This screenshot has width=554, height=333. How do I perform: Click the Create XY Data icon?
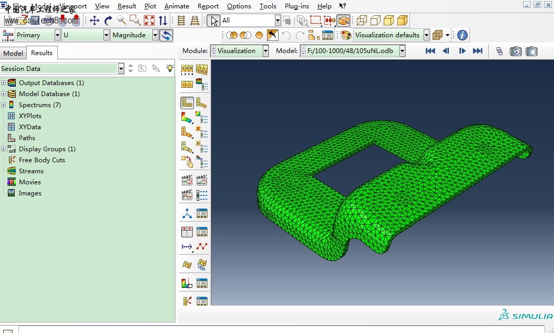click(187, 232)
